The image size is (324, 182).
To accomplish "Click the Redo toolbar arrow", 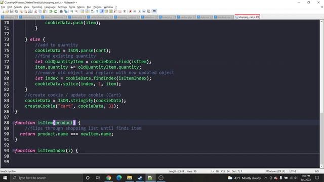I will [x=55, y=11].
